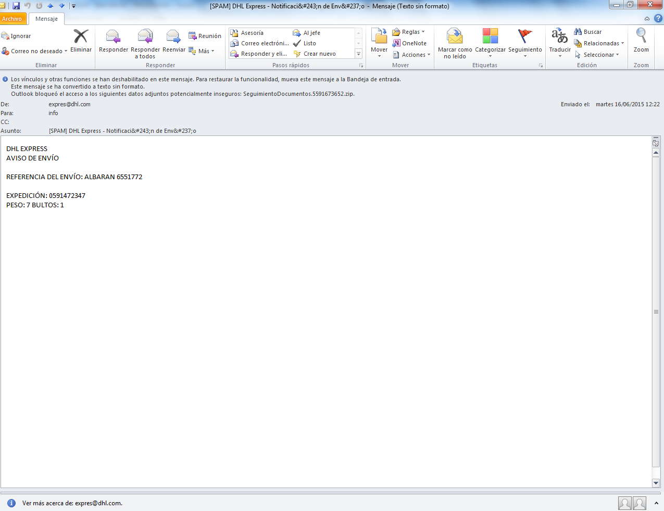Switch to the Archivo tab
The width and height of the screenshot is (664, 511).
pos(13,19)
